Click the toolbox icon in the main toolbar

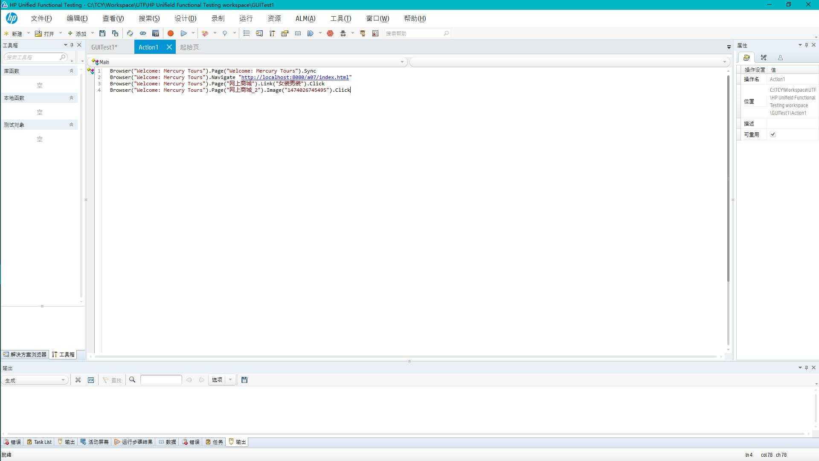point(272,33)
